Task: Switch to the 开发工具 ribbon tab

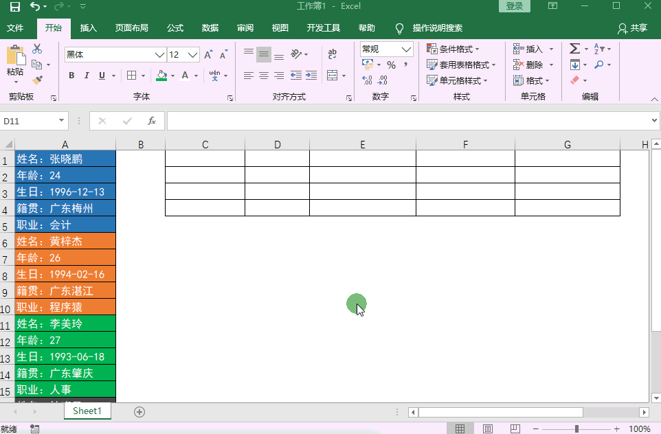Action: [324, 27]
